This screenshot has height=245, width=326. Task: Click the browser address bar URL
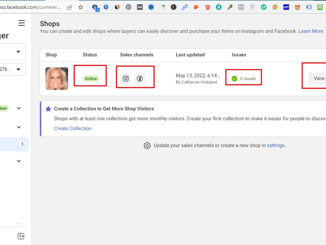30,7
